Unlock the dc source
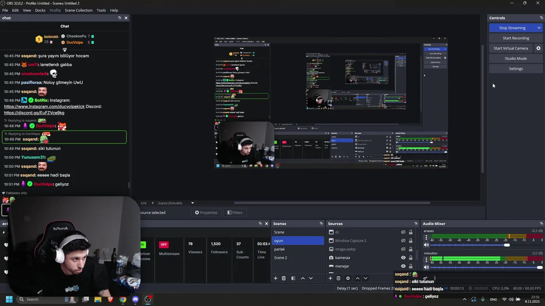The image size is (545, 306). coord(410,232)
